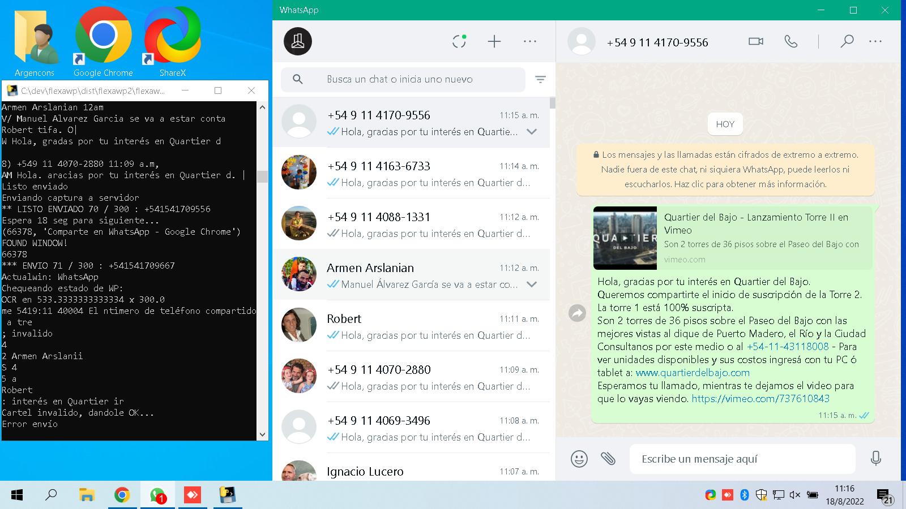Screen dimensions: 906x509
Task: Click muted volume tray icon
Action: pos(795,495)
